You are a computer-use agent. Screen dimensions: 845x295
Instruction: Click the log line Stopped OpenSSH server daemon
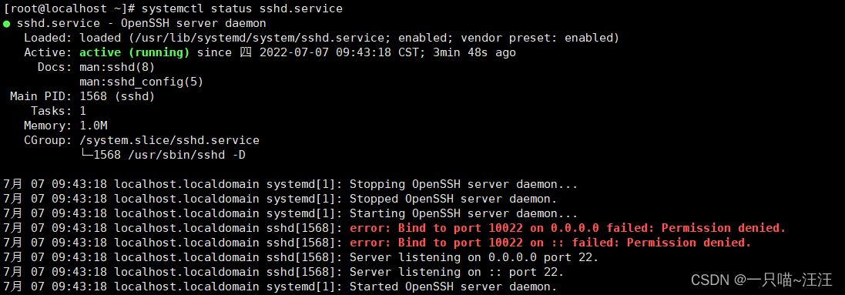coord(280,199)
